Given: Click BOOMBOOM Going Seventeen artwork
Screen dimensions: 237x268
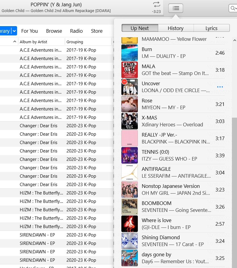Looking at the screenshot, I should (129, 206).
